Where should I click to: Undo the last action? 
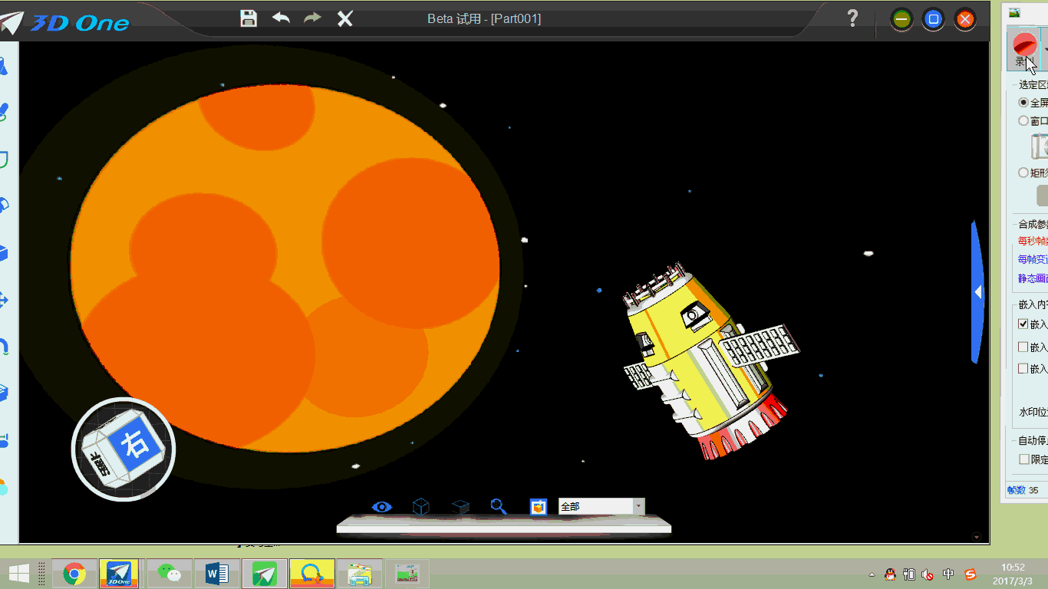pyautogui.click(x=281, y=18)
